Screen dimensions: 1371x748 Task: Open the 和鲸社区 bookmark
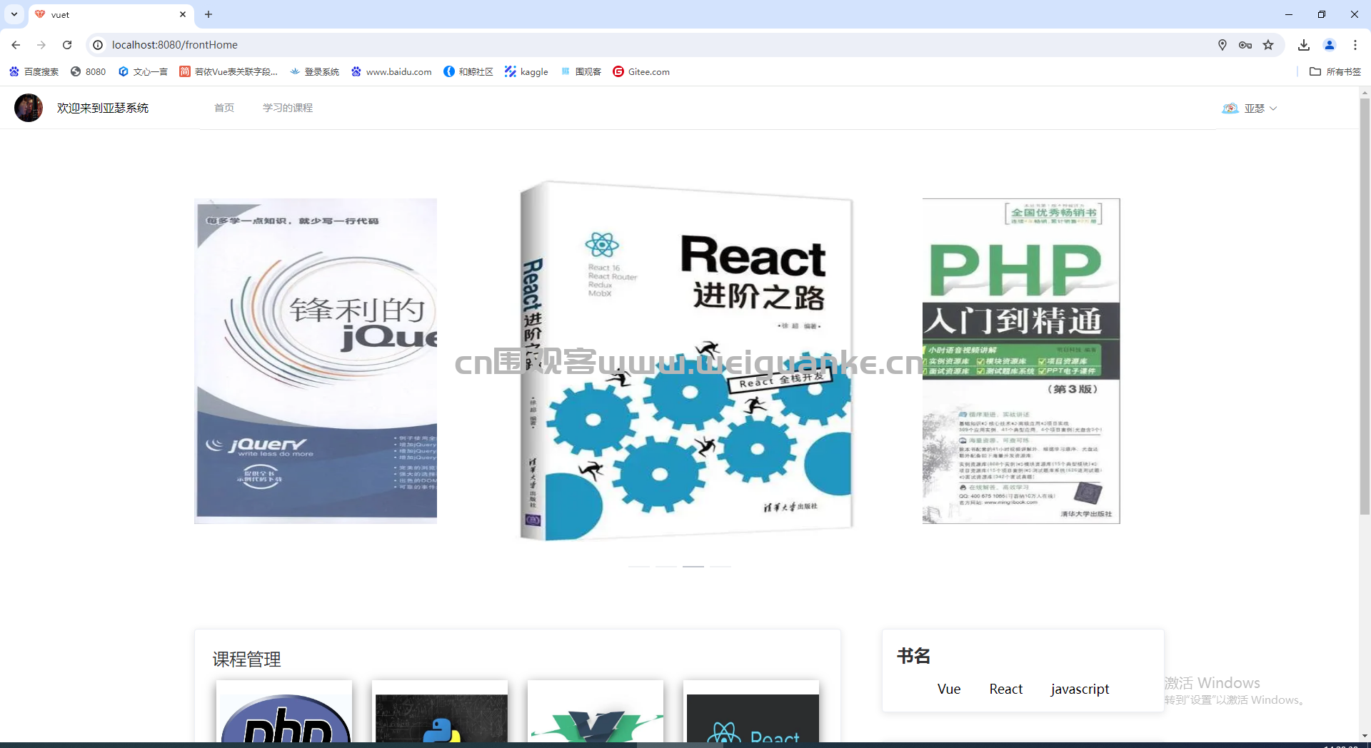pyautogui.click(x=468, y=71)
